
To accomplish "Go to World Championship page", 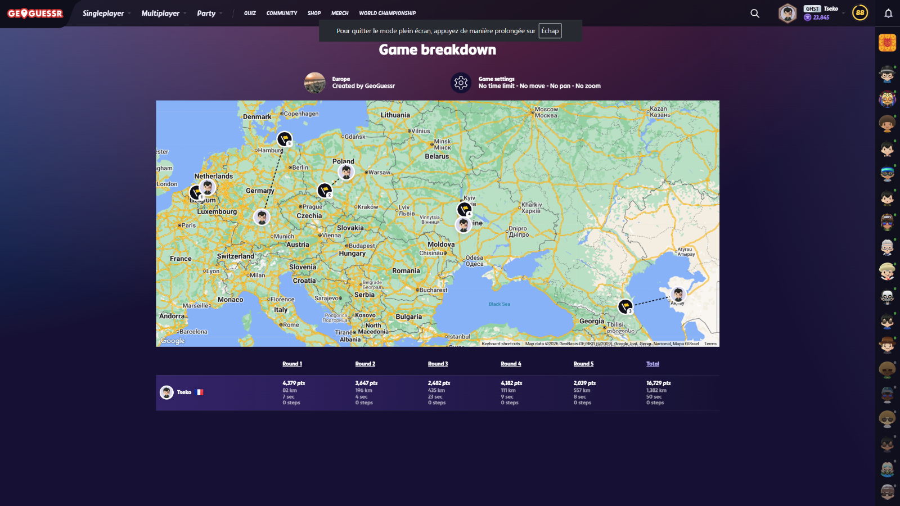I will (387, 13).
